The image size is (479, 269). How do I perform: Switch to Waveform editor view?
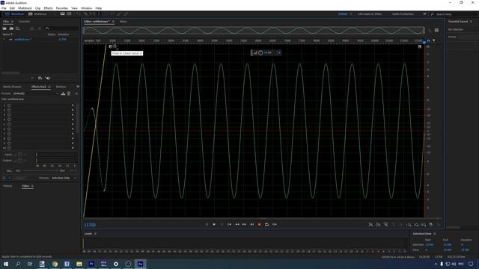tap(14, 14)
